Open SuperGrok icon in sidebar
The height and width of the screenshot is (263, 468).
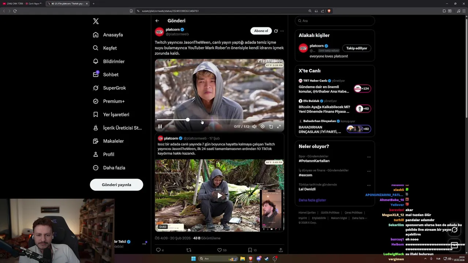pos(95,88)
